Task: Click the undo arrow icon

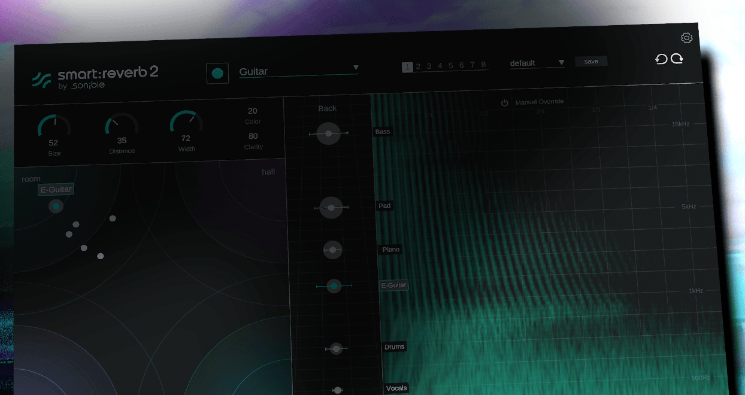Action: click(x=661, y=59)
